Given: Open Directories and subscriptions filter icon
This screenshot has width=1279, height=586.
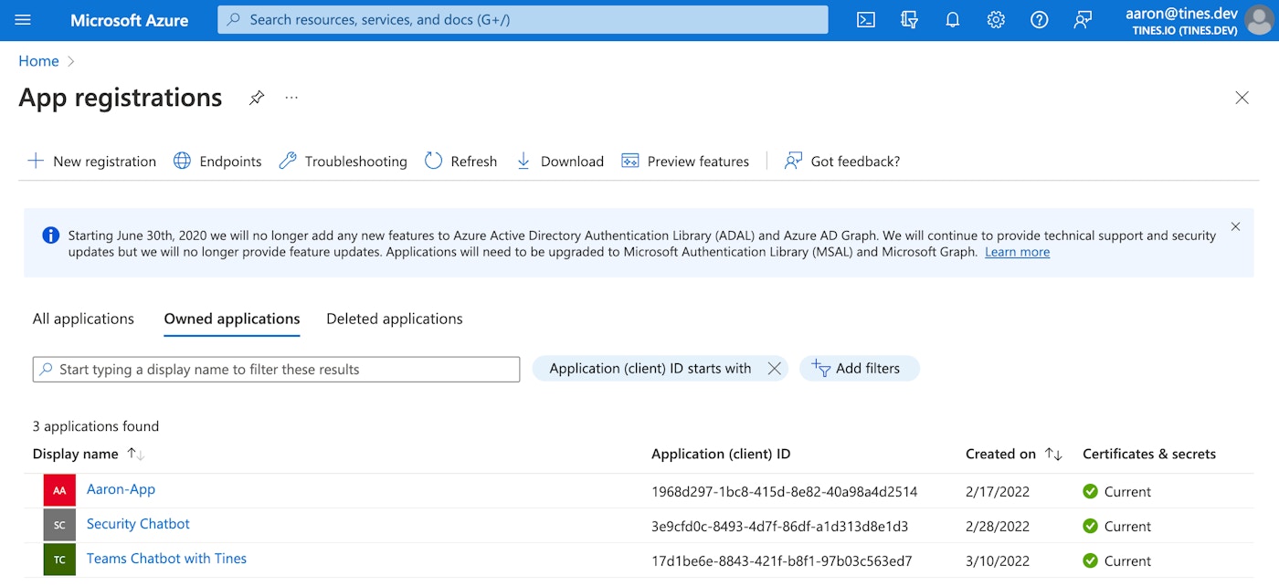Looking at the screenshot, I should click(x=909, y=20).
